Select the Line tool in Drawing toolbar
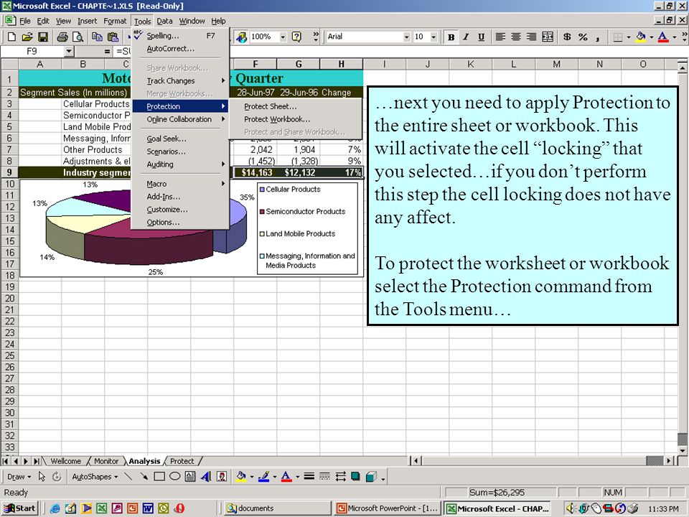 click(128, 477)
